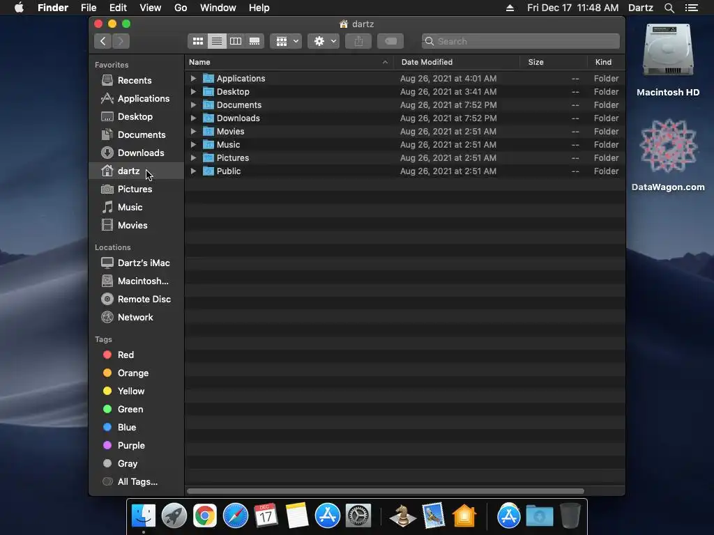This screenshot has height=535, width=714.
Task: Open Movies in the sidebar favorites
Action: (136, 226)
